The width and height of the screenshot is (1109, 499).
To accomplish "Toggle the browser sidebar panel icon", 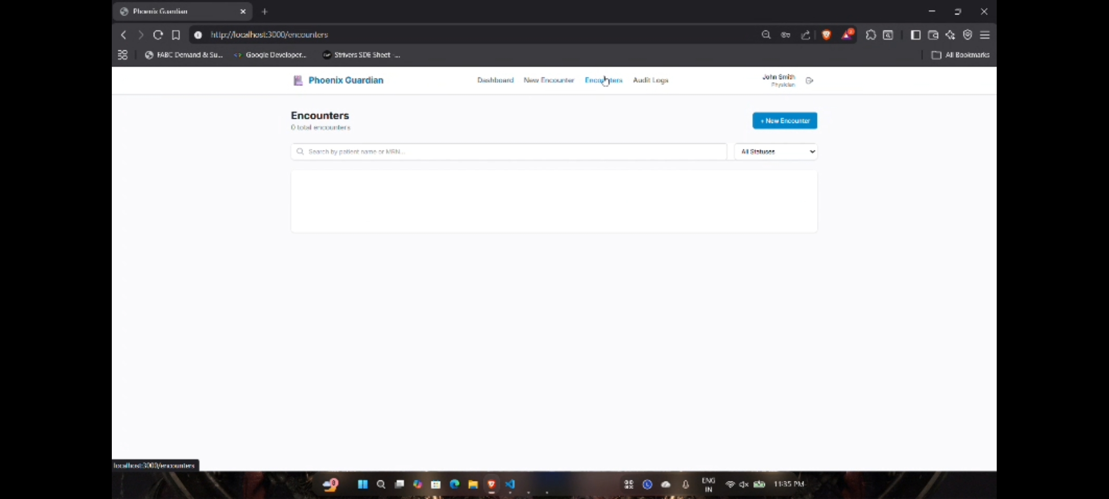I will click(915, 35).
